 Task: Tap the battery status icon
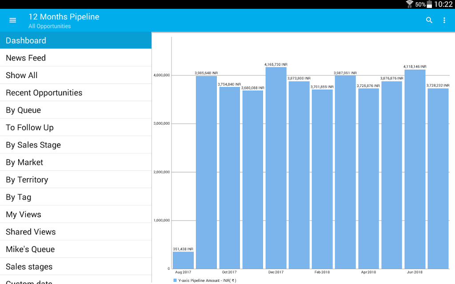tap(429, 4)
